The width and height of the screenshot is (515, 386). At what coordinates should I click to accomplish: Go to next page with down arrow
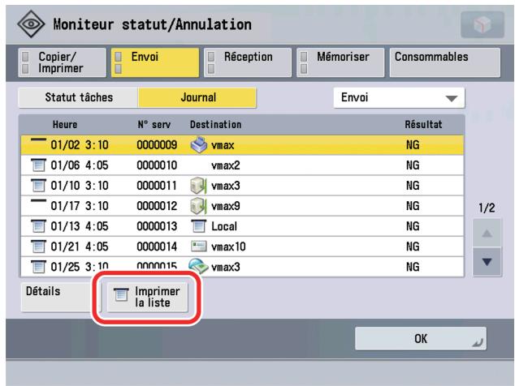point(487,262)
